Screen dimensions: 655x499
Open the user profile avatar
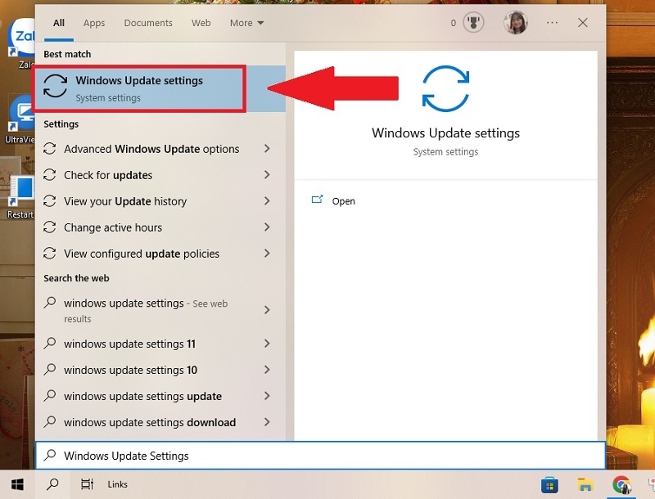click(x=516, y=23)
